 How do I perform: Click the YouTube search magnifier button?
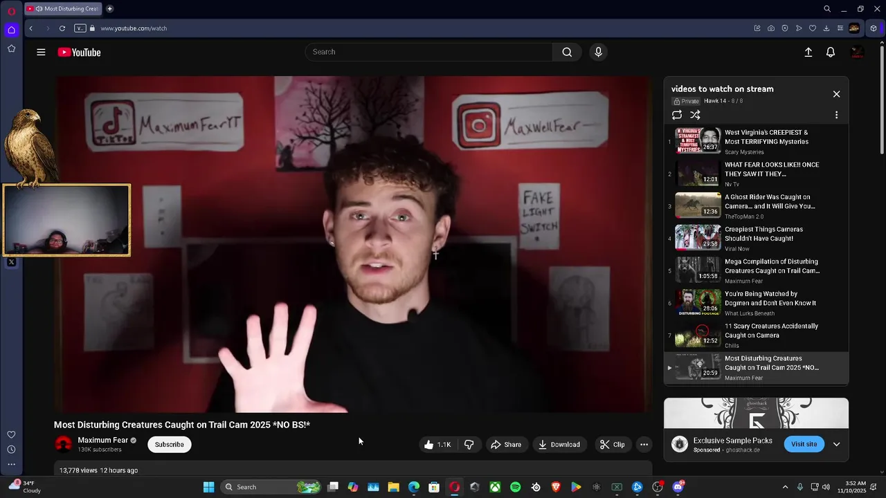coord(567,52)
